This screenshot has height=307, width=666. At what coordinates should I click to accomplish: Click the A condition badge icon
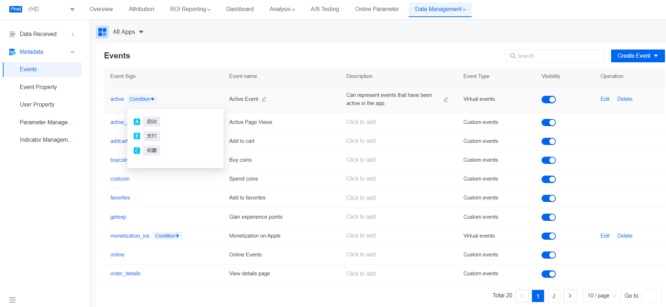click(x=137, y=122)
